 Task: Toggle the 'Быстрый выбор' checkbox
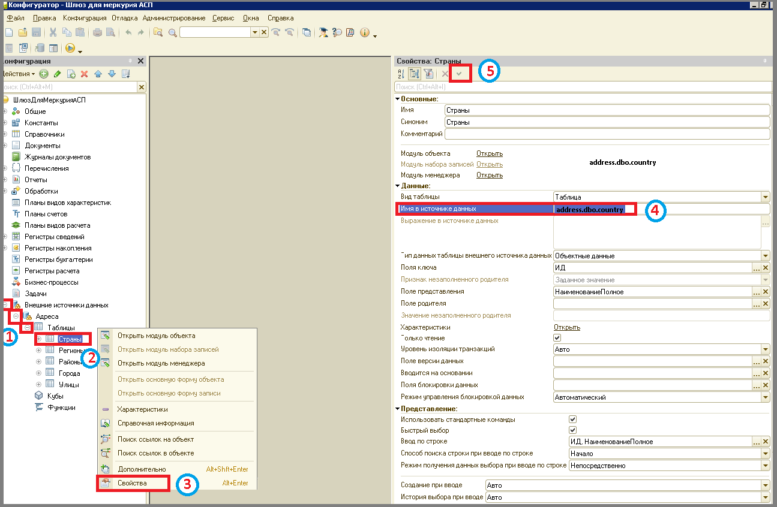(572, 430)
